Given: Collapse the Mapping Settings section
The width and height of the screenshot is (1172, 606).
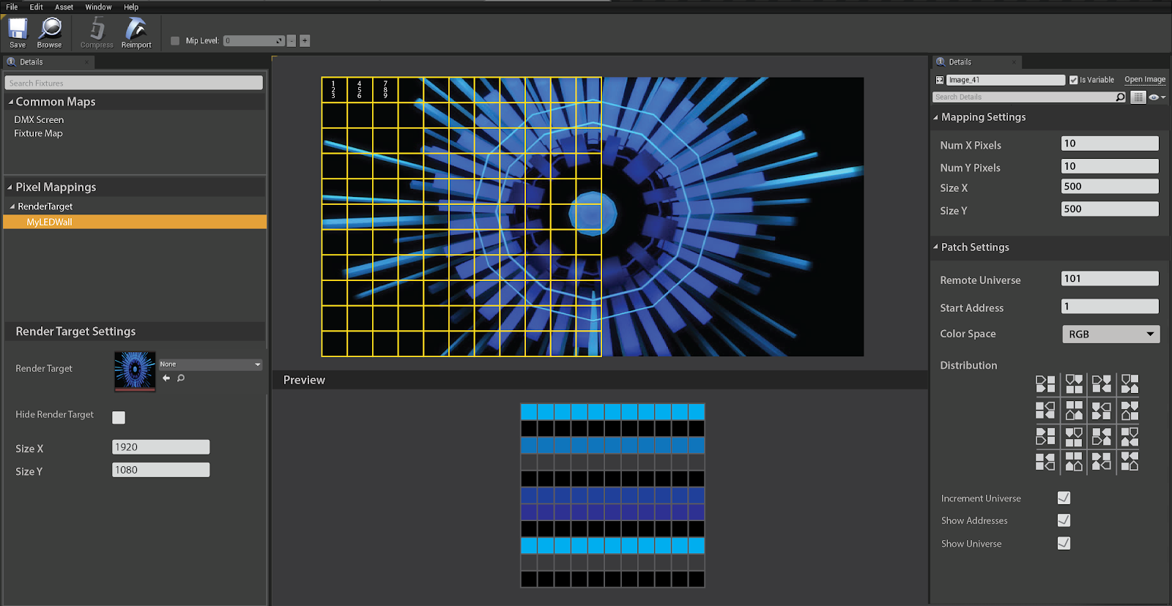Looking at the screenshot, I should click(x=935, y=117).
